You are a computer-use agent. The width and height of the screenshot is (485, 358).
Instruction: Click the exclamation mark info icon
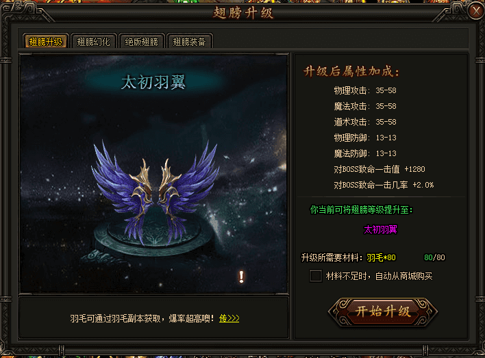click(x=241, y=277)
